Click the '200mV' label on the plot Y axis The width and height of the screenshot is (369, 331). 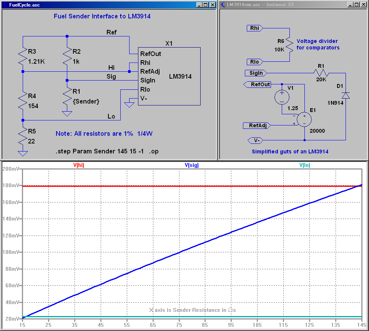[x=11, y=169]
